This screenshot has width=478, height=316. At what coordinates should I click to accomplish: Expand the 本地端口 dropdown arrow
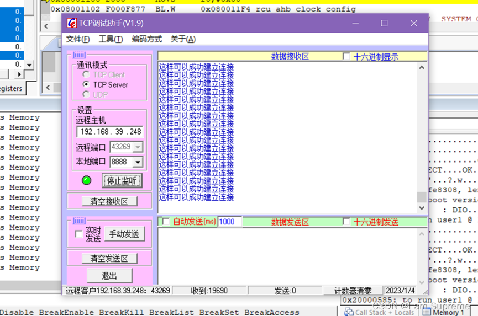point(138,162)
